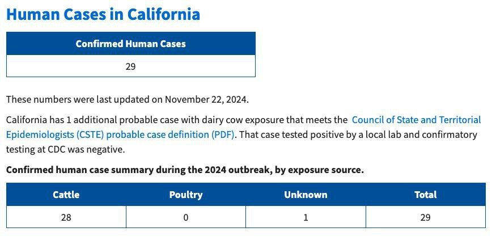This screenshot has width=496, height=240.
Task: Click the "Cattle" column header
Action: [x=66, y=195]
